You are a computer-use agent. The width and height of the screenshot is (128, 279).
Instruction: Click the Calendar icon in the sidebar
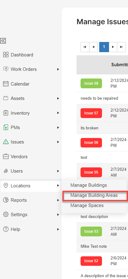[x=6, y=84]
